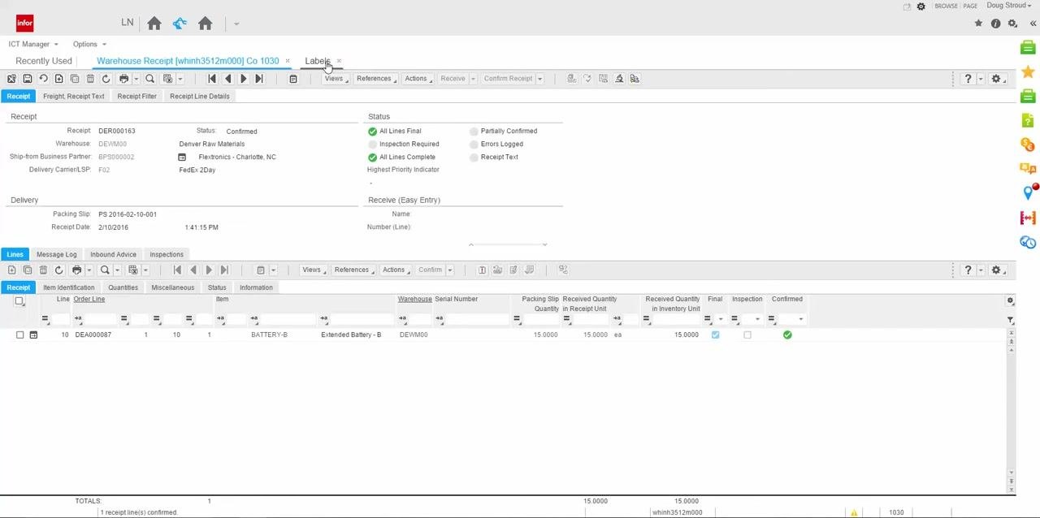This screenshot has height=518, width=1040.
Task: Click the Warehouse column header link
Action: pyautogui.click(x=414, y=299)
